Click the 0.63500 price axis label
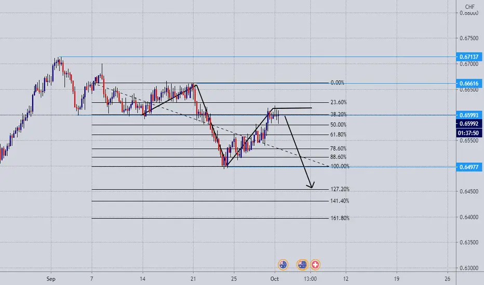484x285 pixels. point(469,243)
